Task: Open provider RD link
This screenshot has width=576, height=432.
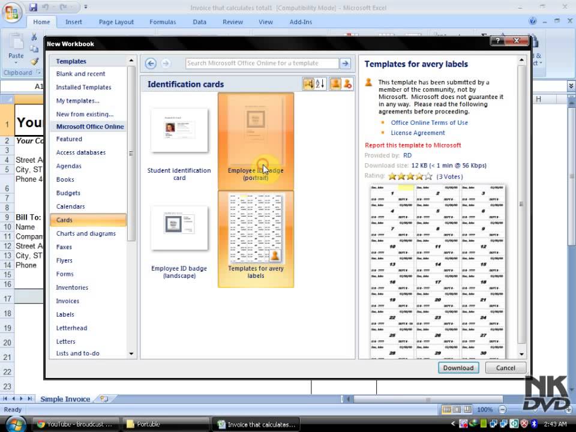Action: 407,155
